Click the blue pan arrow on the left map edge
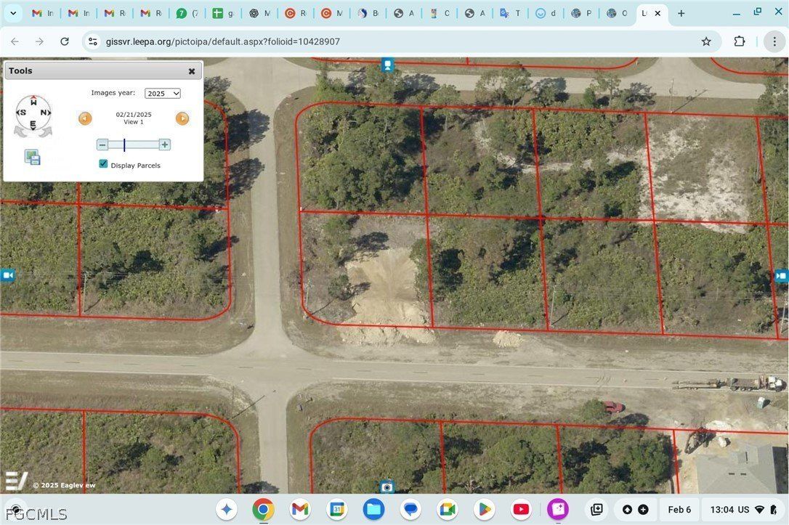The width and height of the screenshot is (789, 525). [7, 275]
